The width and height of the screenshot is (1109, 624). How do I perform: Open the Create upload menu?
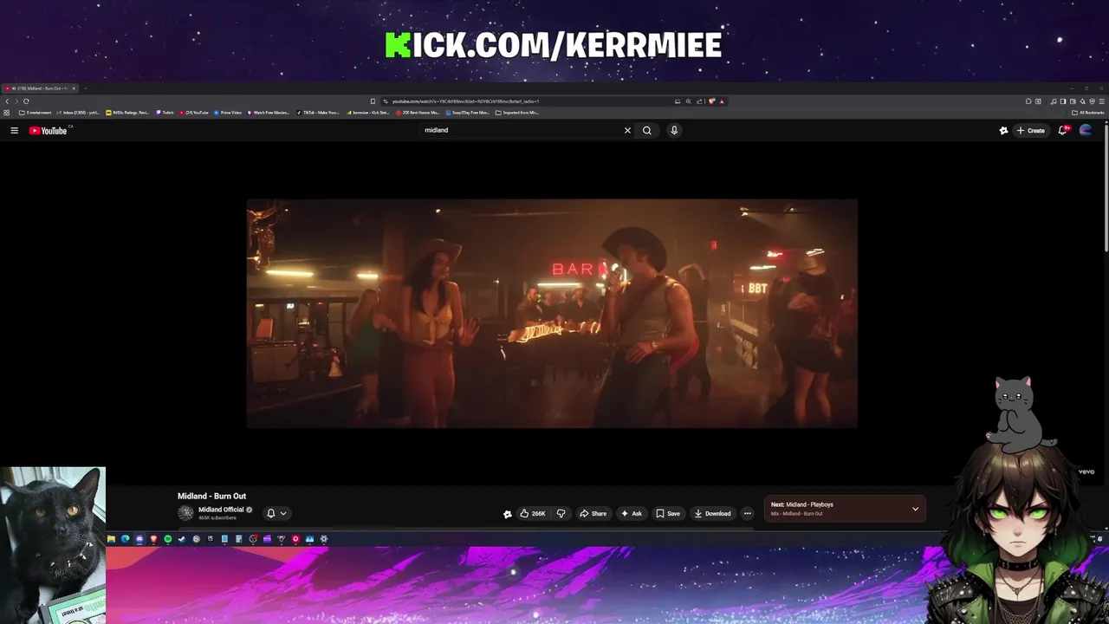pos(1031,130)
